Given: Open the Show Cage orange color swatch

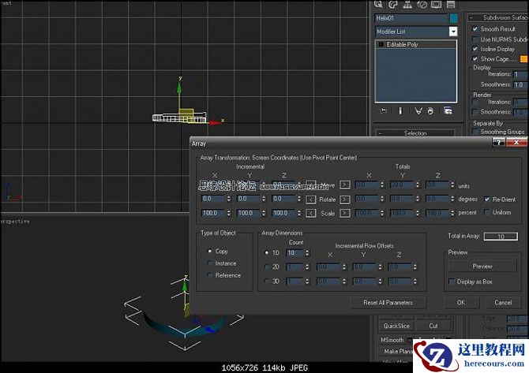Looking at the screenshot, I should tap(523, 59).
